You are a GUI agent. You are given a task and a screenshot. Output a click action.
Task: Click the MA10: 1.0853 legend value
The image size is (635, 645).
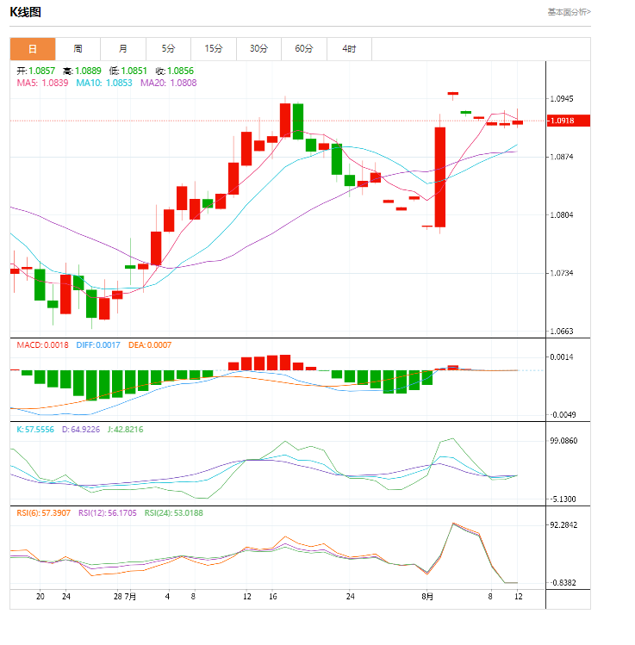pyautogui.click(x=104, y=83)
